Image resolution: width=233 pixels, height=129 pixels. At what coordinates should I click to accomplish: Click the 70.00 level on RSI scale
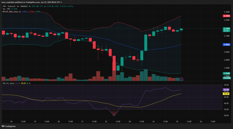[226, 85]
